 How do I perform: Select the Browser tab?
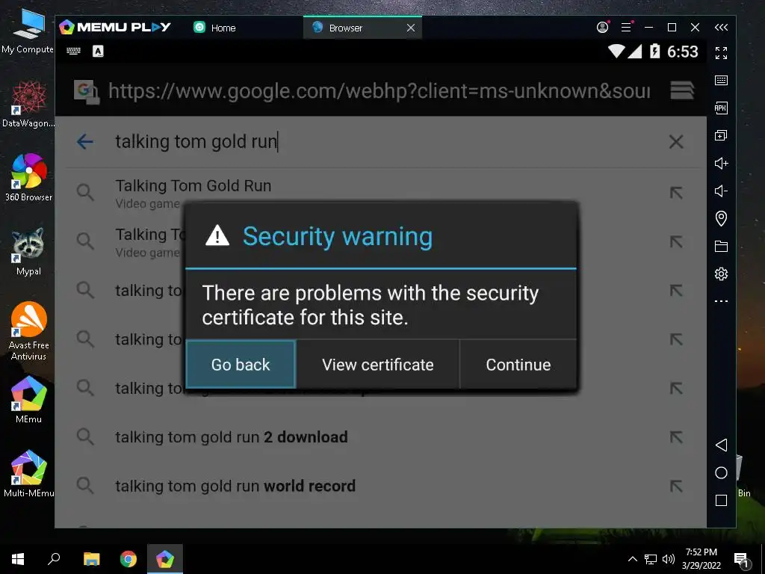[x=362, y=28]
